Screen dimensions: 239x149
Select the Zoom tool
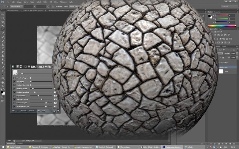point(3,86)
